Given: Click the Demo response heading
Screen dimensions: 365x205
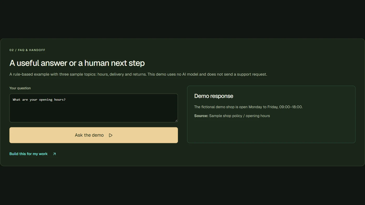Looking at the screenshot, I should pyautogui.click(x=214, y=96).
